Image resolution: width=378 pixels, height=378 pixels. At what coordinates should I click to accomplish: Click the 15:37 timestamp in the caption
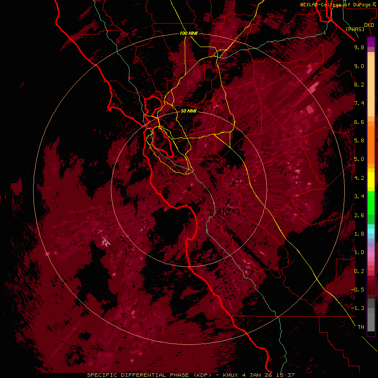[286, 375]
